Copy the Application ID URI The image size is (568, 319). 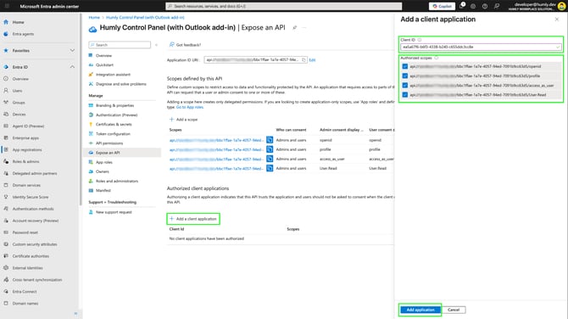click(x=303, y=59)
